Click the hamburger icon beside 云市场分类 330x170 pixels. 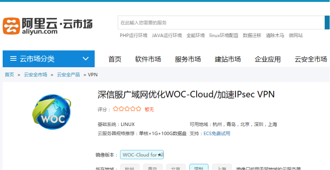[13, 59]
